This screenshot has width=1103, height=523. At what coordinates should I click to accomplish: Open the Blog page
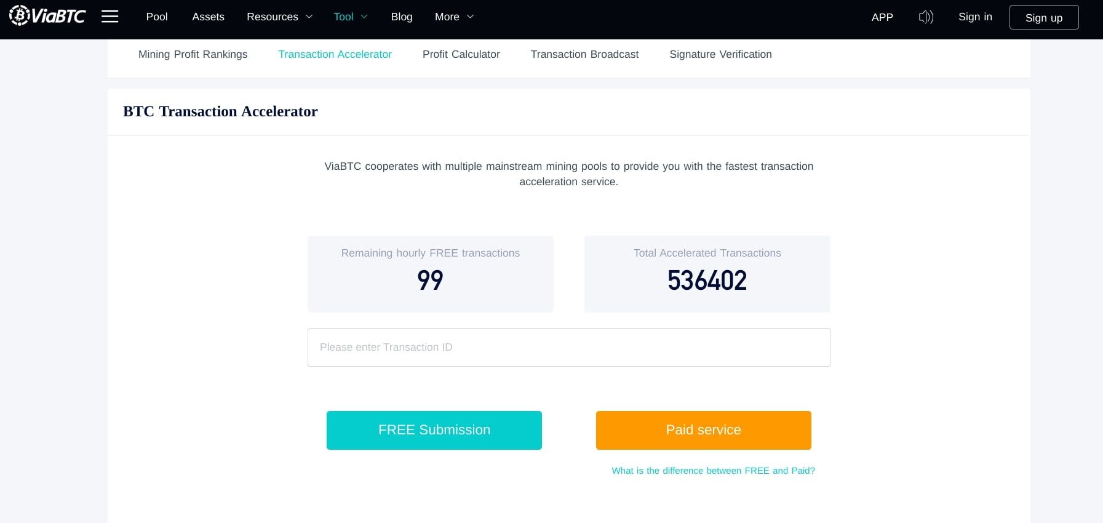(x=402, y=17)
